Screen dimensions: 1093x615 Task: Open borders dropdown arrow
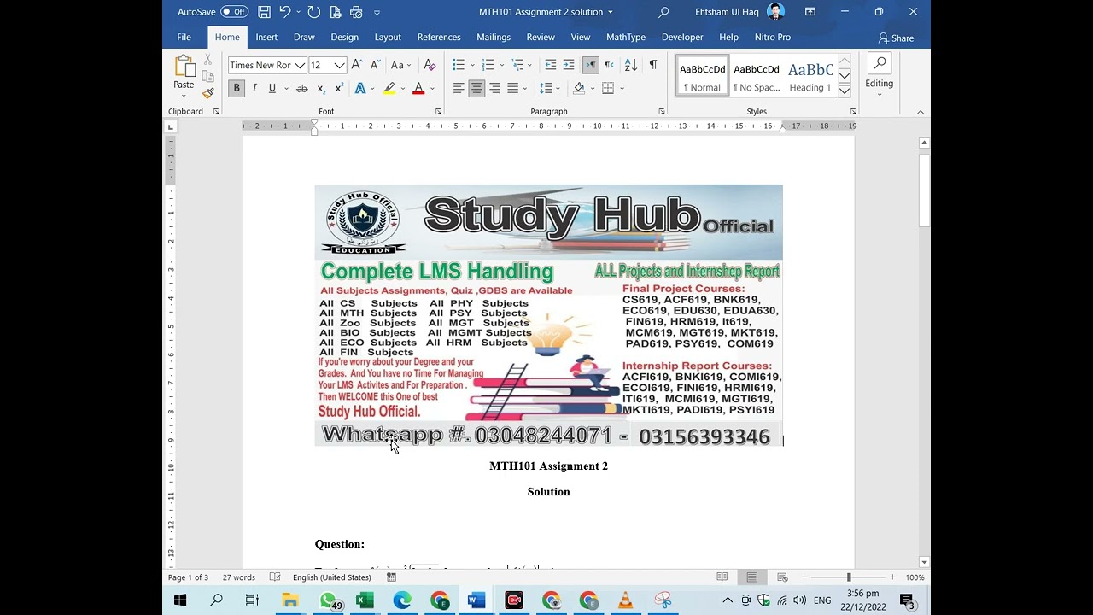point(622,89)
